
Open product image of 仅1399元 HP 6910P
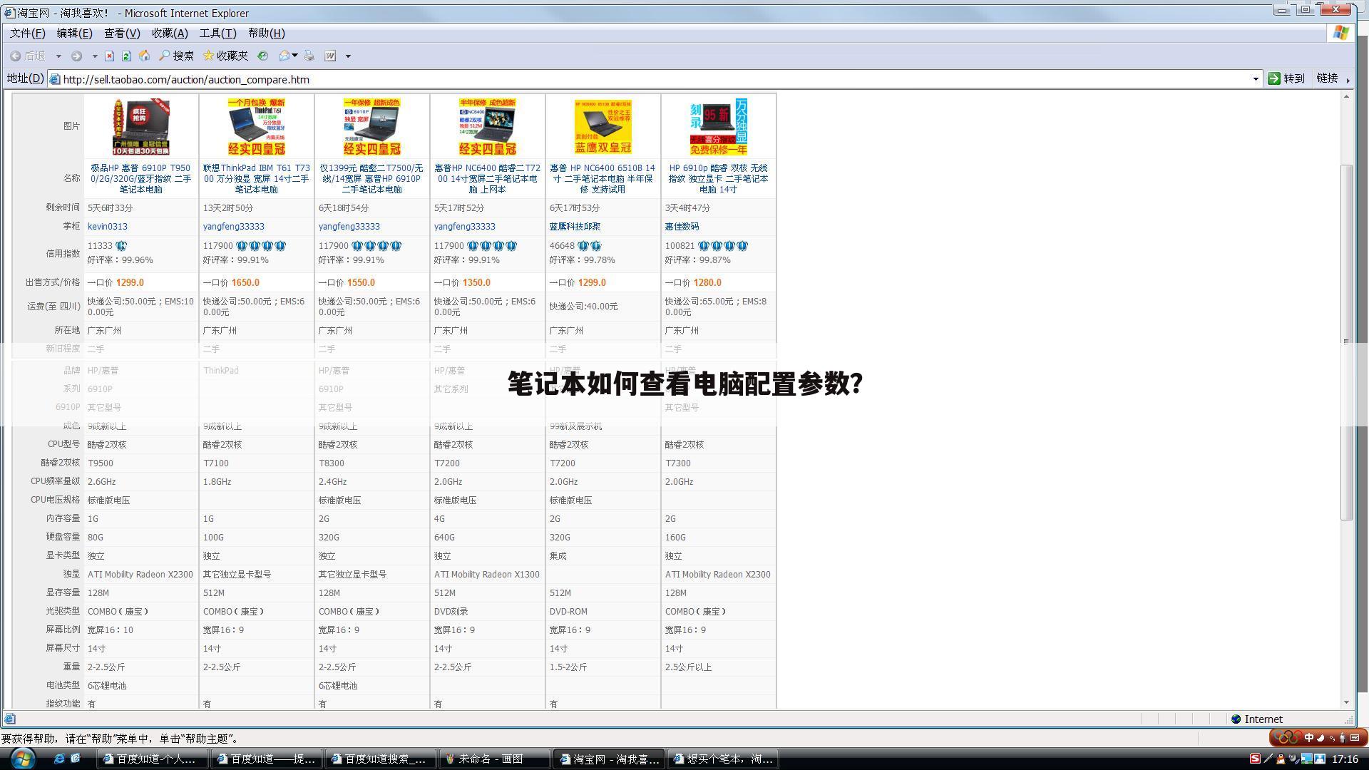click(x=371, y=127)
